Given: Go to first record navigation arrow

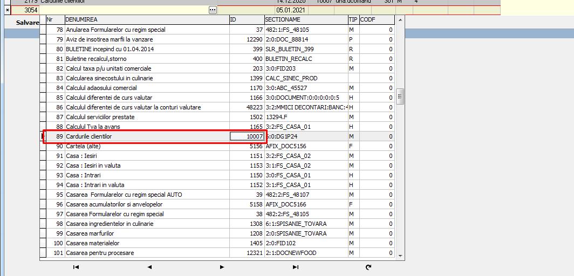Looking at the screenshot, I should tap(76, 267).
